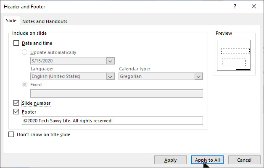Enable the Date and time checkbox
The image size is (264, 168).
pyautogui.click(x=16, y=43)
